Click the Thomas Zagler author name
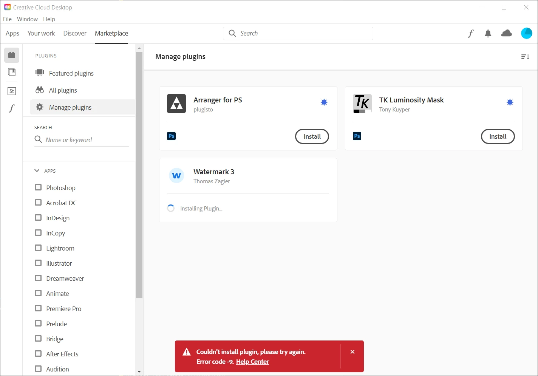This screenshot has width=538, height=376. coord(212,181)
